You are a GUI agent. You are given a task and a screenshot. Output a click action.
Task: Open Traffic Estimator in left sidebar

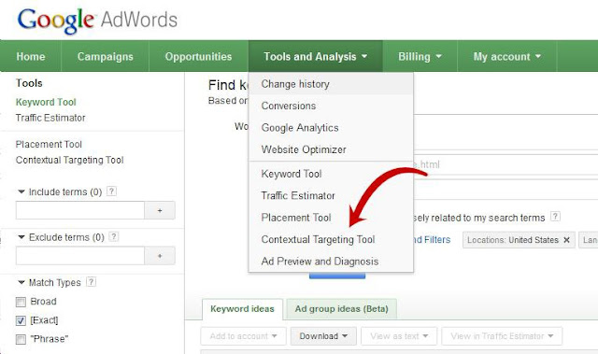pos(50,118)
